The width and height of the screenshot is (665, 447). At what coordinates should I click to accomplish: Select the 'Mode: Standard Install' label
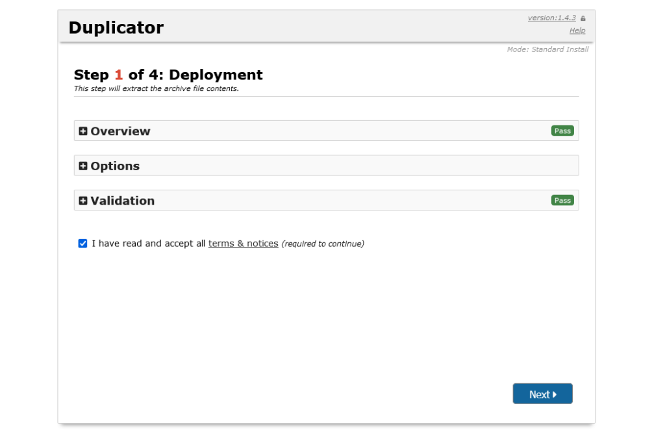pos(547,49)
